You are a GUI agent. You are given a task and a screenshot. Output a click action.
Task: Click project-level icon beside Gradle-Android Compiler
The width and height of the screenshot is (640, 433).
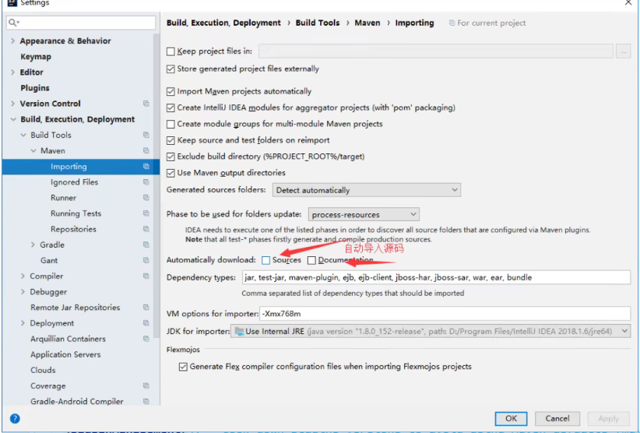point(146,402)
